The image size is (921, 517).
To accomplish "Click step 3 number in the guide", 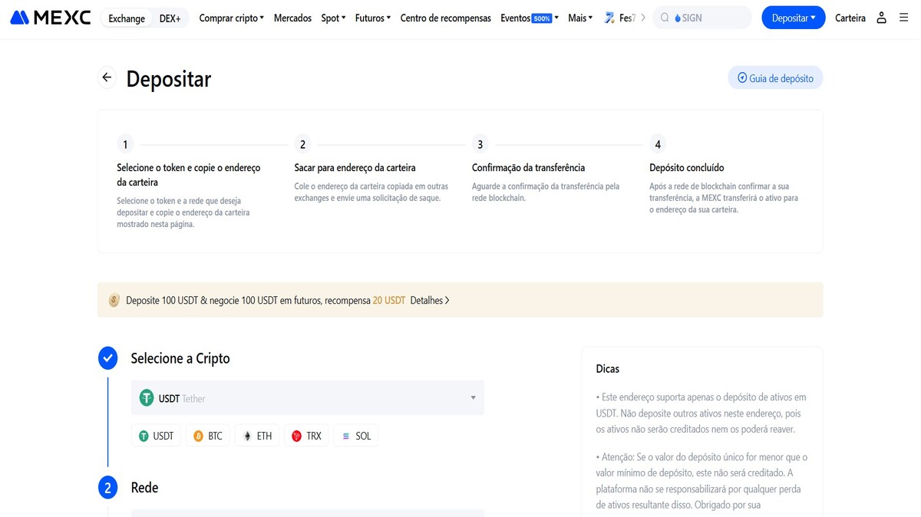I will 480,144.
